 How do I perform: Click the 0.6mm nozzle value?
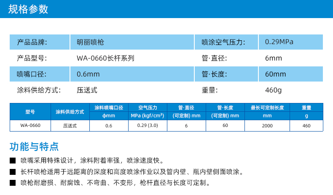coord(88,74)
